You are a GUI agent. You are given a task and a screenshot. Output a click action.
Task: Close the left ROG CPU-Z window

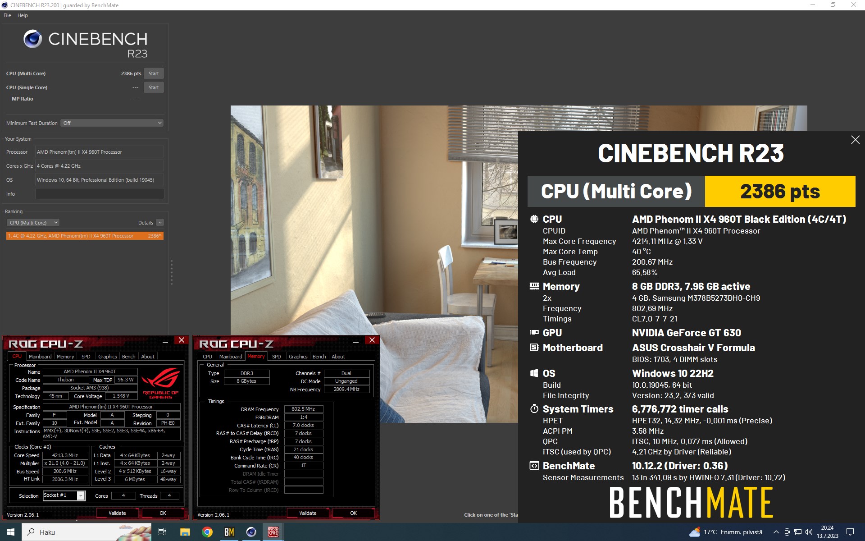pyautogui.click(x=182, y=340)
